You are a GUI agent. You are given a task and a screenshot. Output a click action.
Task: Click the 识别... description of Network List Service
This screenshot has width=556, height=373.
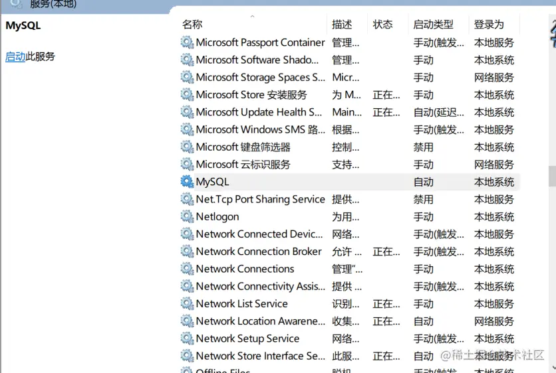tap(345, 303)
